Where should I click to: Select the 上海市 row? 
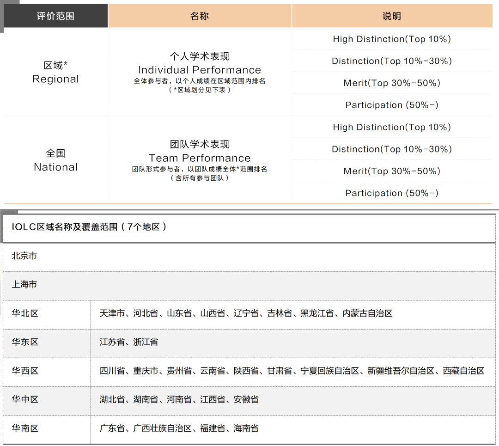(249, 285)
